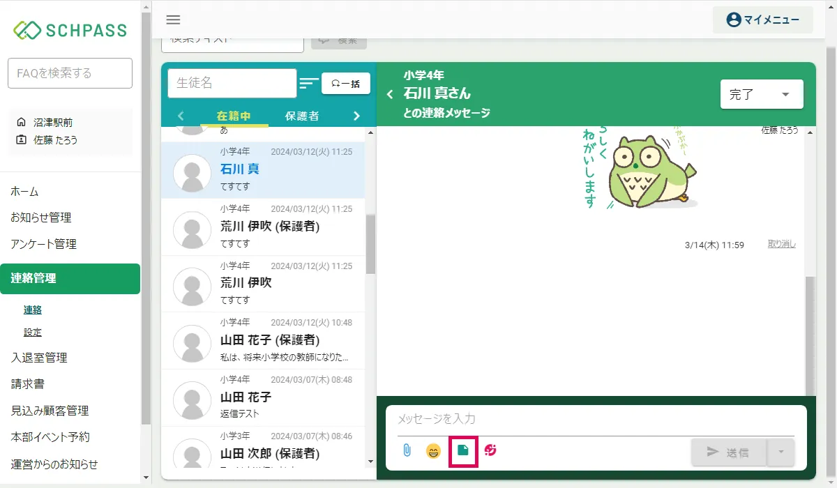This screenshot has width=837, height=488.
Task: Go back using the chat header arrow
Action: pos(390,94)
